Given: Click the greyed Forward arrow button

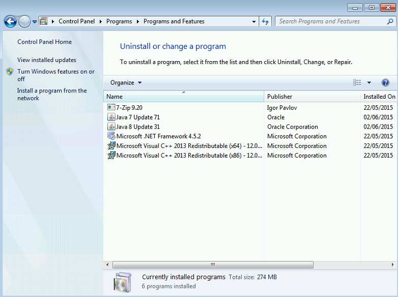Looking at the screenshot, I should pyautogui.click(x=24, y=21).
